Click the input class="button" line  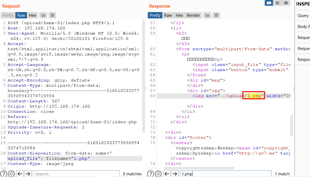click(x=241, y=70)
